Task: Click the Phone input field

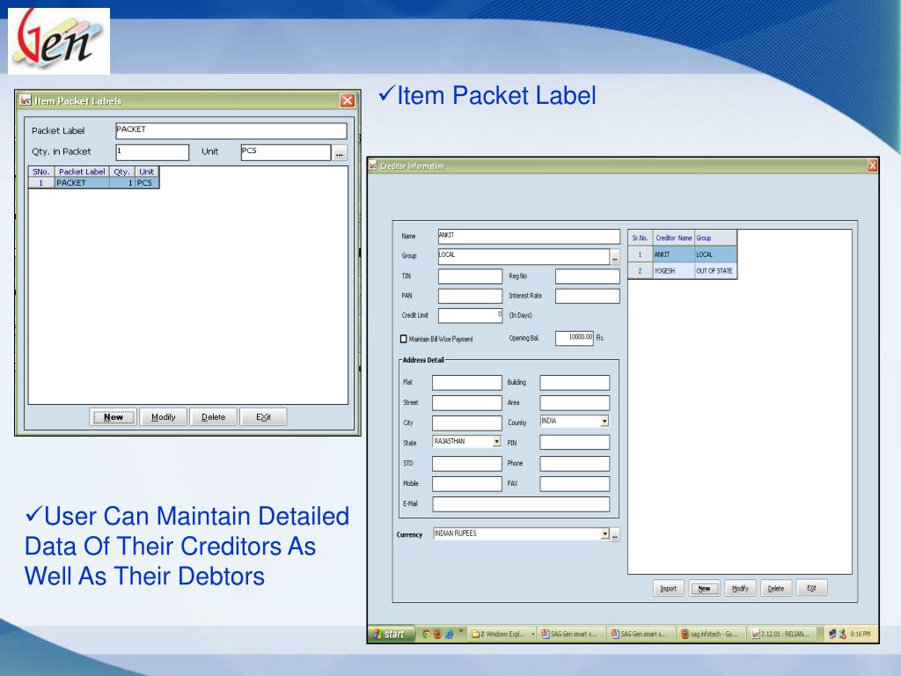Action: click(575, 464)
